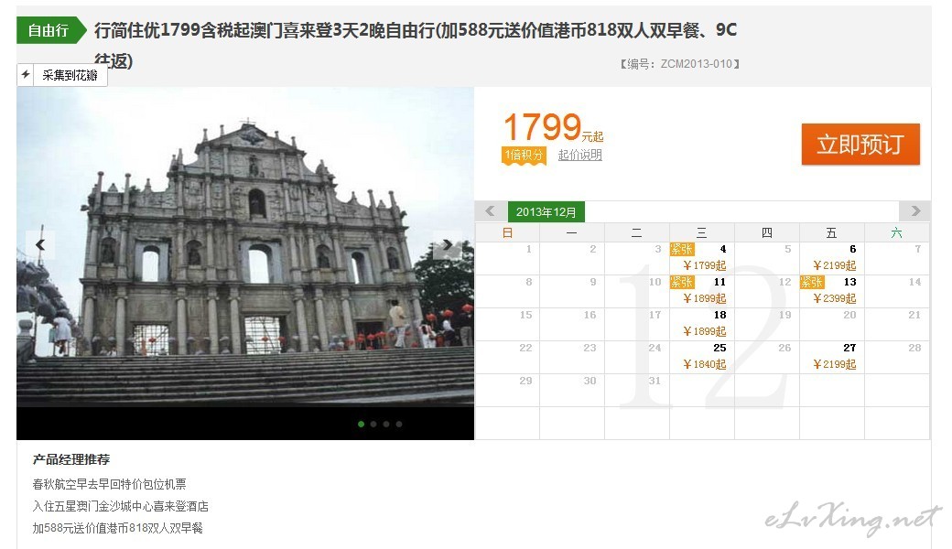Click the ¥1899起 price on December 11
Screen dimensions: 952x549
pyautogui.click(x=704, y=298)
